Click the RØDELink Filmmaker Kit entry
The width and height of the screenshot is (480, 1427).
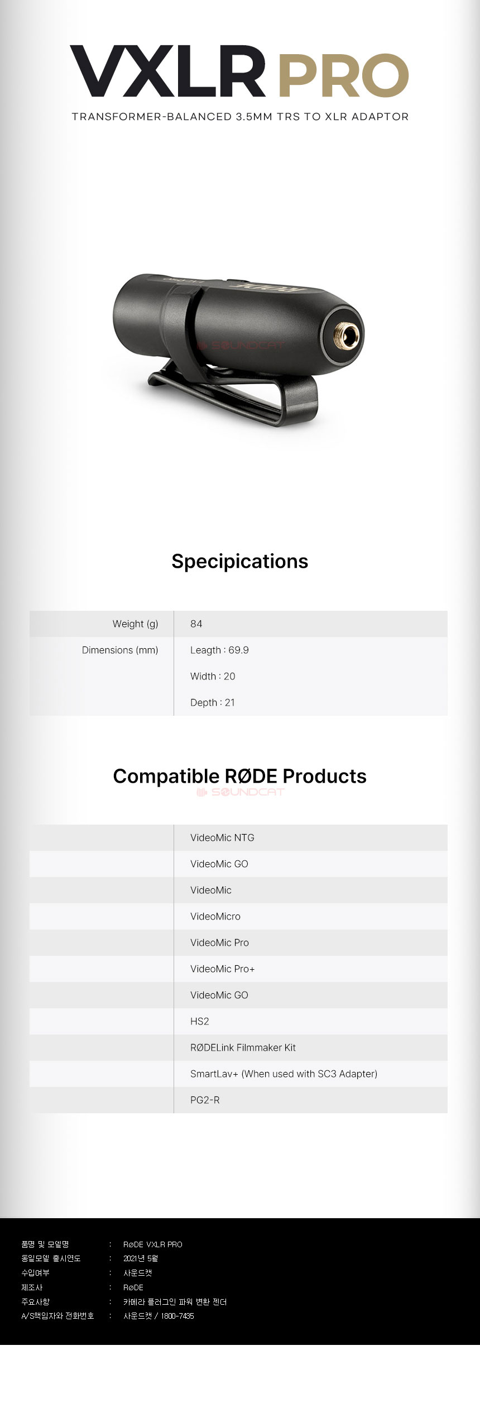tap(243, 1047)
